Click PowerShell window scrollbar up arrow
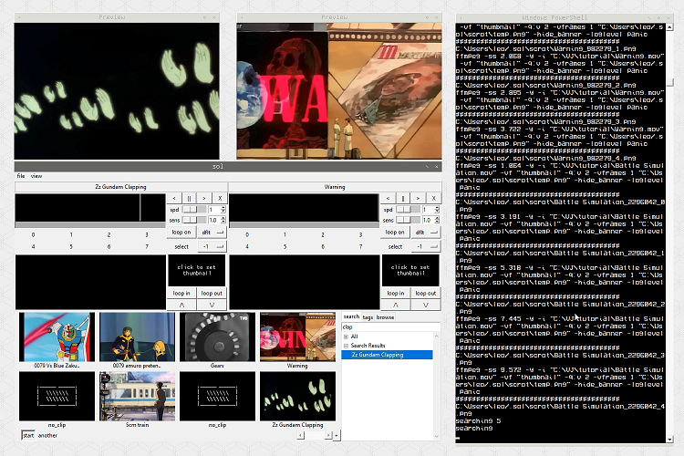Viewport: 684px width, 456px height. click(x=669, y=27)
